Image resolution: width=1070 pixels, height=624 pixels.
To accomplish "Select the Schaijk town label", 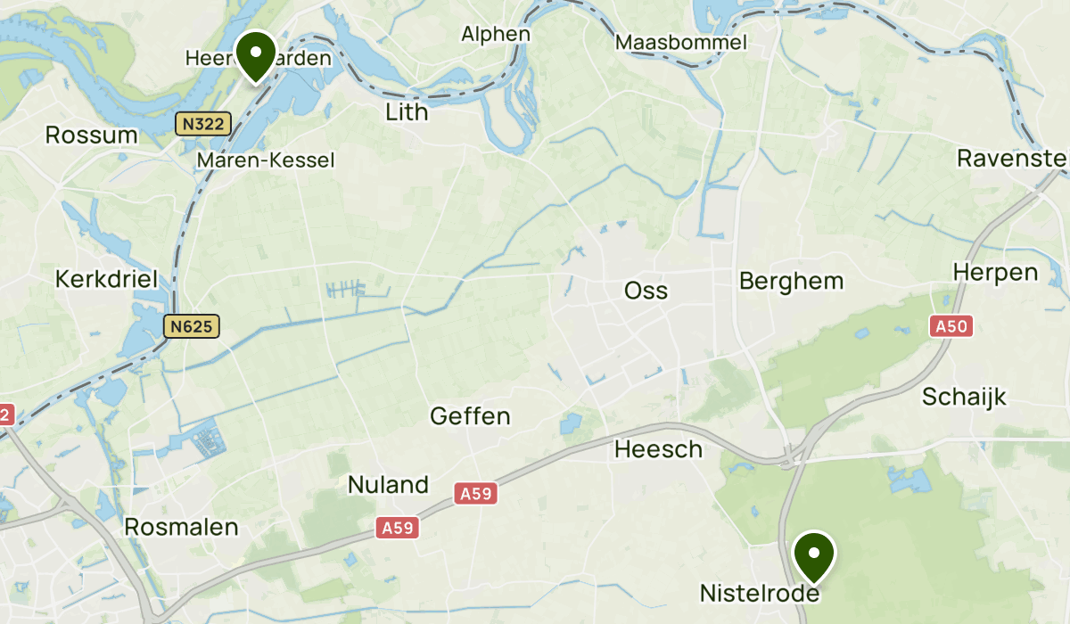I will tap(964, 397).
